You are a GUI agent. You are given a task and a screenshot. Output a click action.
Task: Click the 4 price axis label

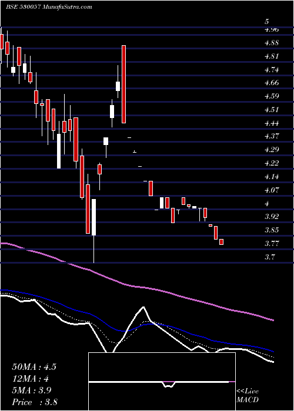(267, 203)
